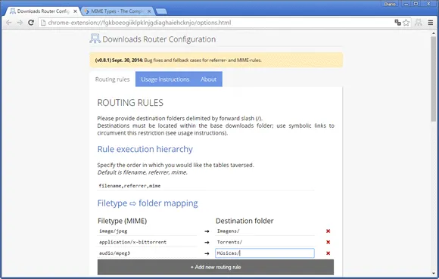Viewport: 439px width, 279px height.
Task: Edit the image/jpeg filetype field
Action: tap(148, 231)
